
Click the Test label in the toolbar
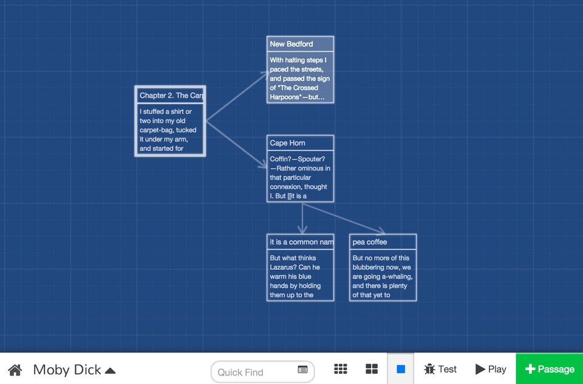click(x=448, y=369)
